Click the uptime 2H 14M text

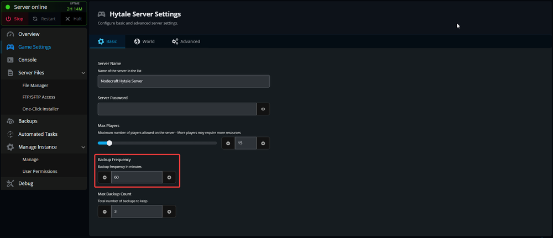pos(75,9)
